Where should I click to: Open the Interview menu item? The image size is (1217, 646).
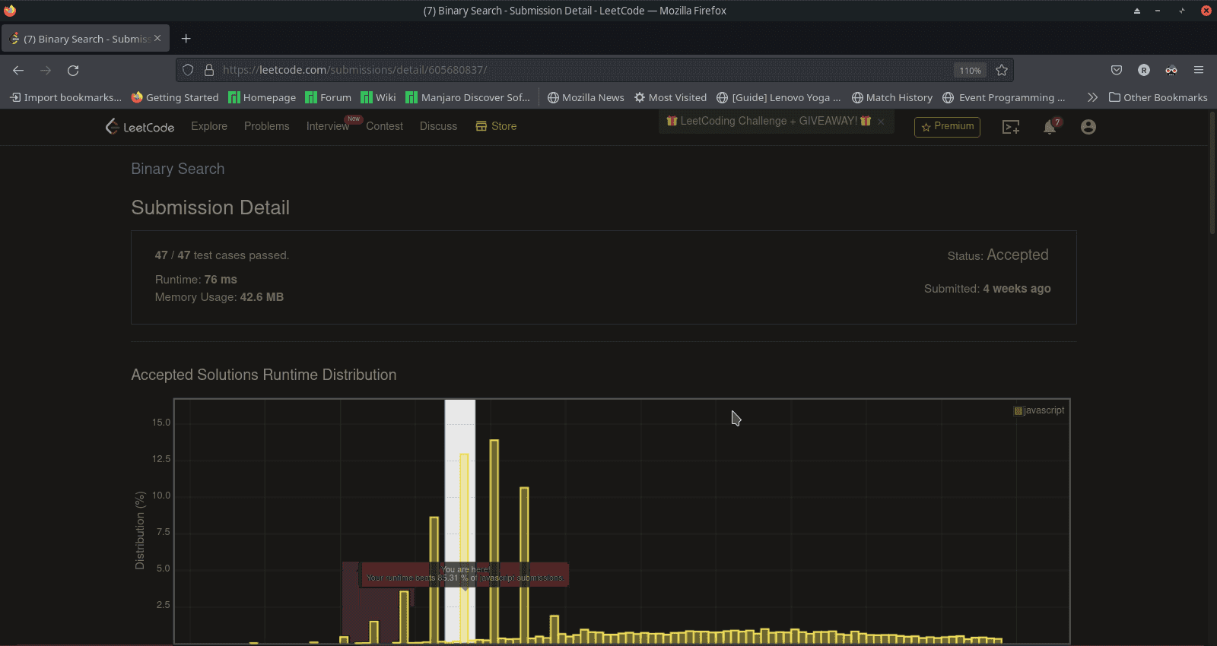click(327, 126)
